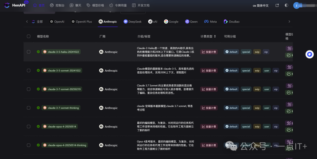Check the claude-3-7-sonnet-20250219 row checkbox

pyautogui.click(x=29, y=89)
